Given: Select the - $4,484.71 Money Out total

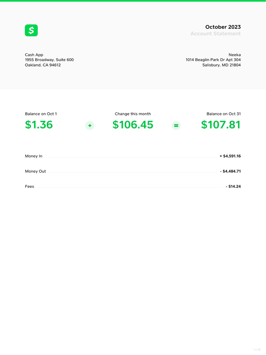Looking at the screenshot, I should pyautogui.click(x=230, y=172).
